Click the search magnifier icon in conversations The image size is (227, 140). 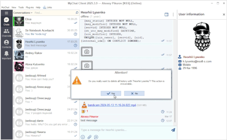[x=77, y=13]
